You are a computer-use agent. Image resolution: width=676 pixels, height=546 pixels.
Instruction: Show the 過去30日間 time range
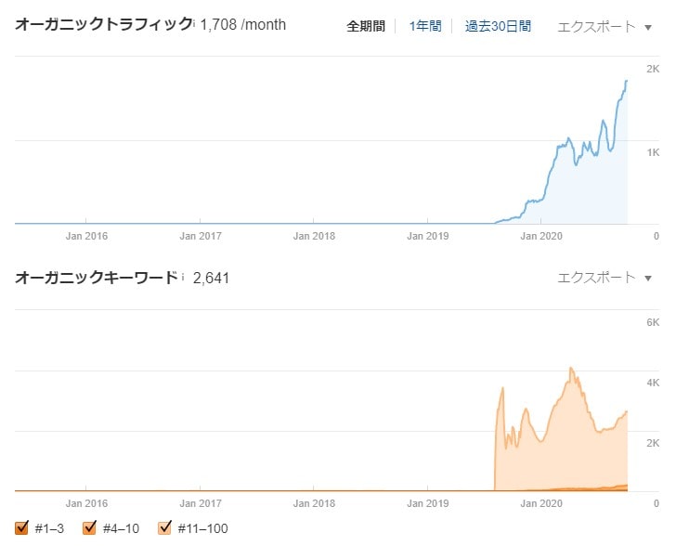499,26
